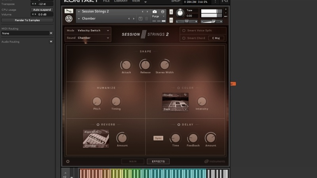Screen dimensions: 317x178
Task: Click the Reverb Amount knob
Action: point(122,138)
